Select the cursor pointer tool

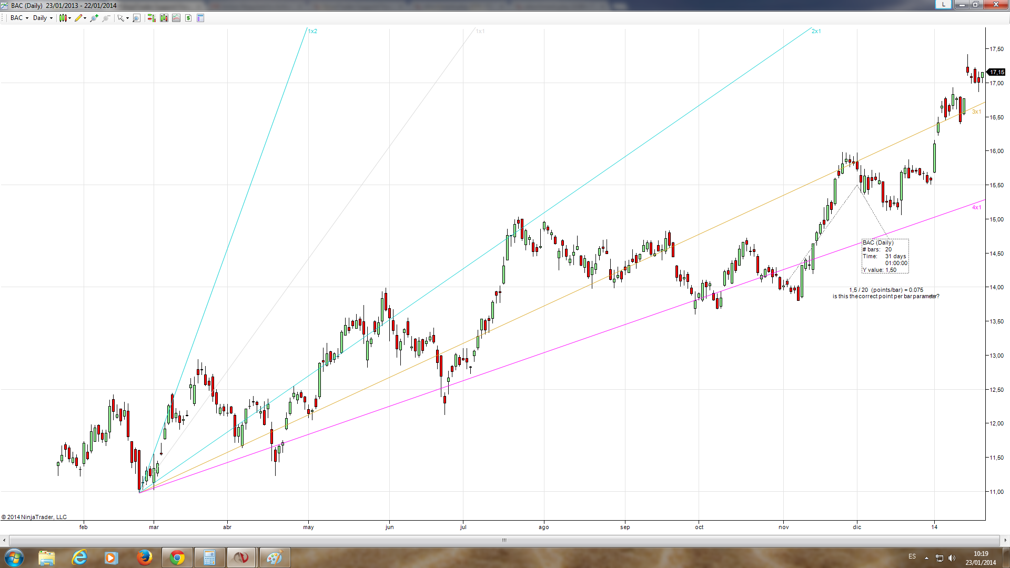pos(120,18)
